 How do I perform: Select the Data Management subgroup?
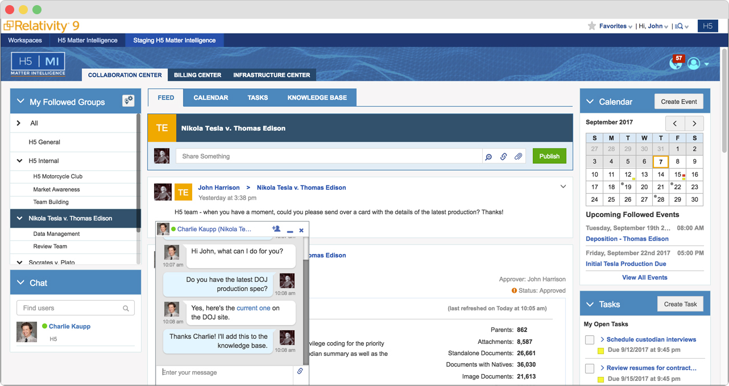click(x=56, y=234)
